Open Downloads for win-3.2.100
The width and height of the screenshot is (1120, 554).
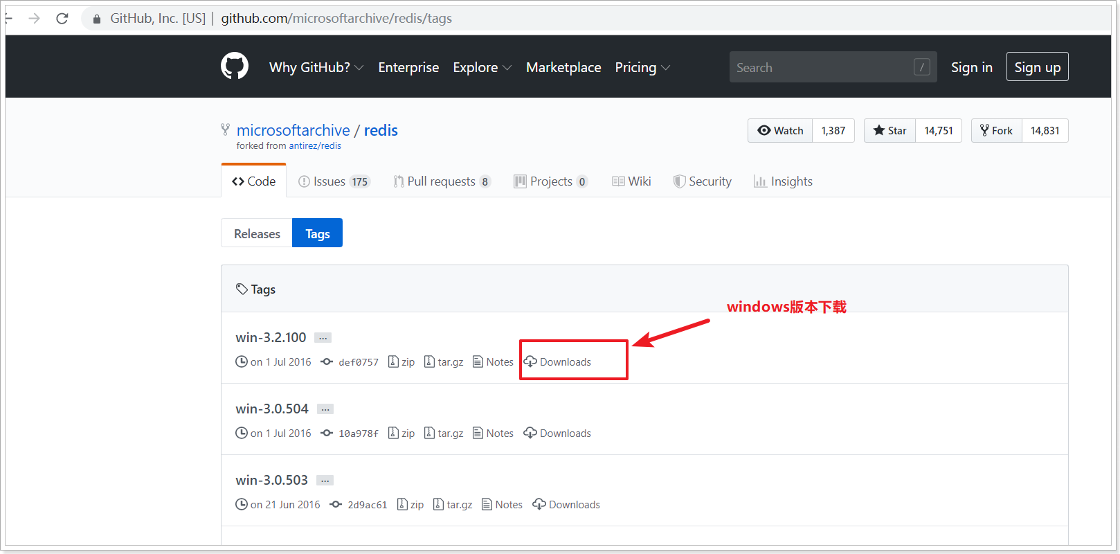[x=557, y=362]
